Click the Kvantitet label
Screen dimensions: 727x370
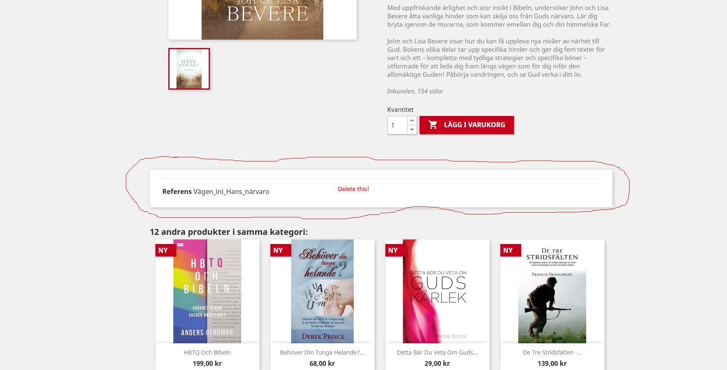pyautogui.click(x=400, y=109)
